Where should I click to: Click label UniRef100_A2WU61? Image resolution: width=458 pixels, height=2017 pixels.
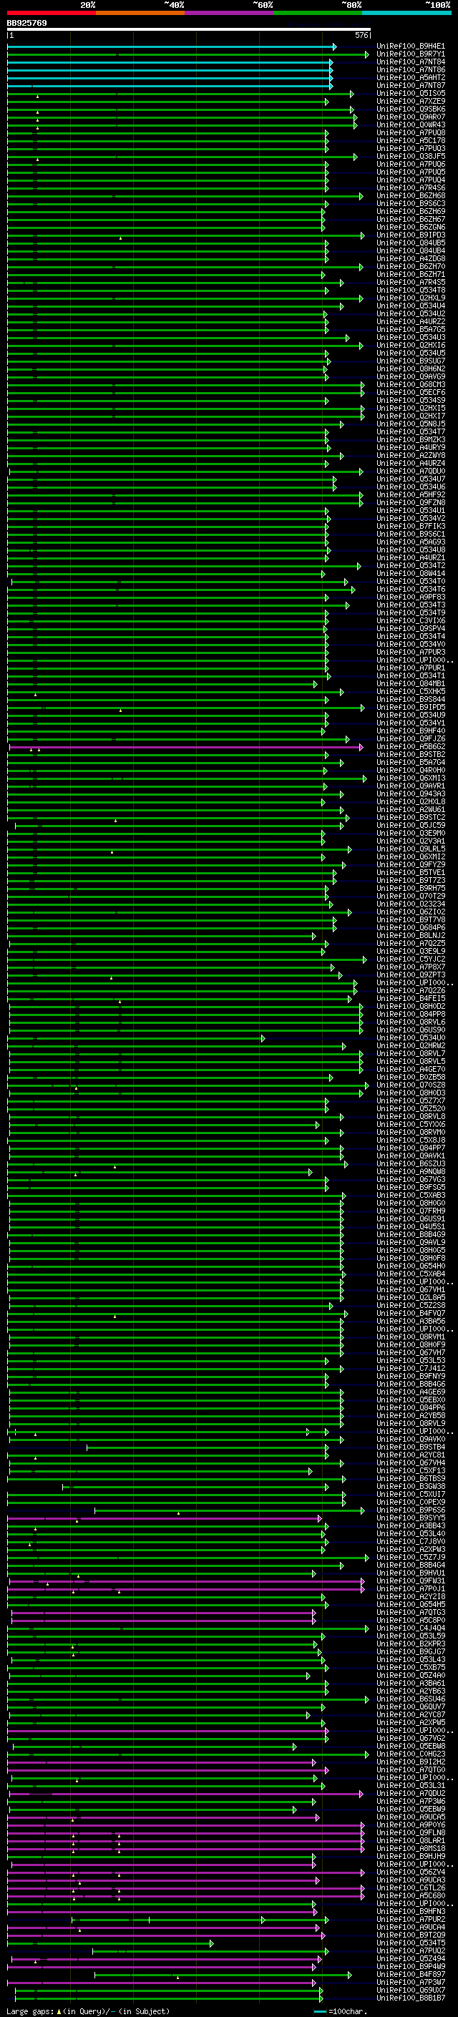click(410, 810)
